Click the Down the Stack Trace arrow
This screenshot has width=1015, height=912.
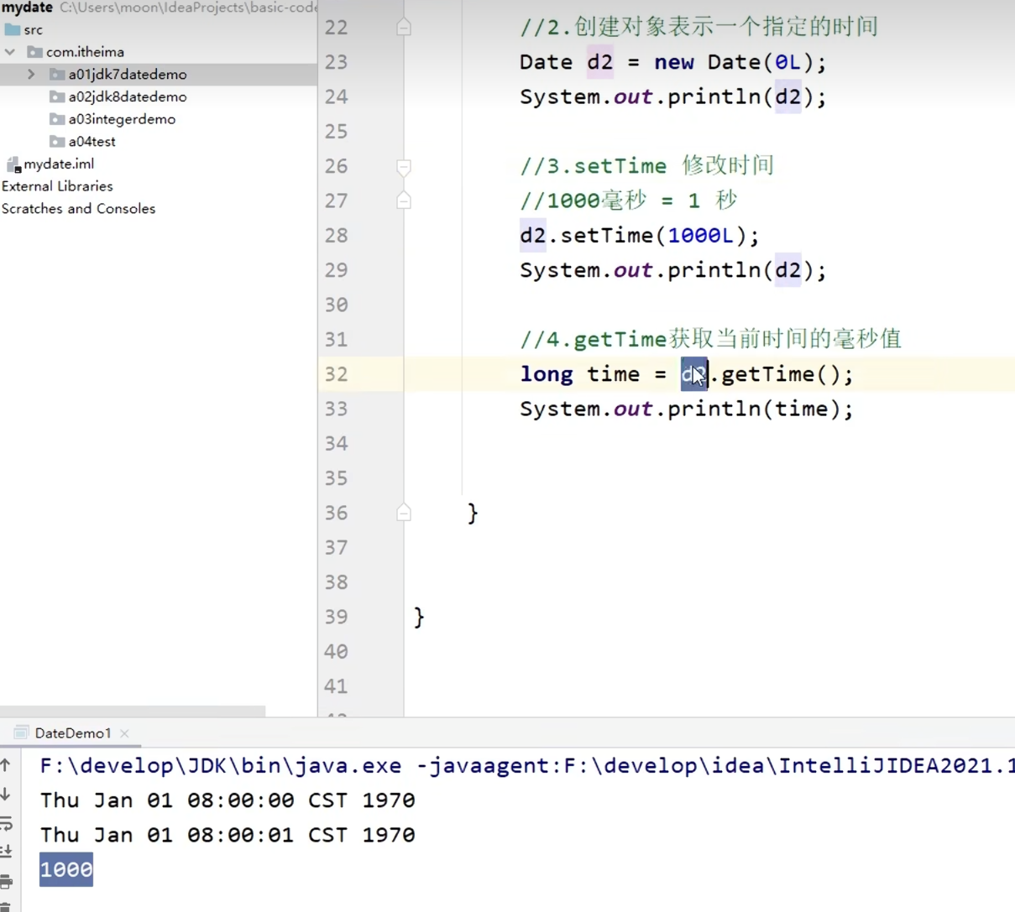6,794
